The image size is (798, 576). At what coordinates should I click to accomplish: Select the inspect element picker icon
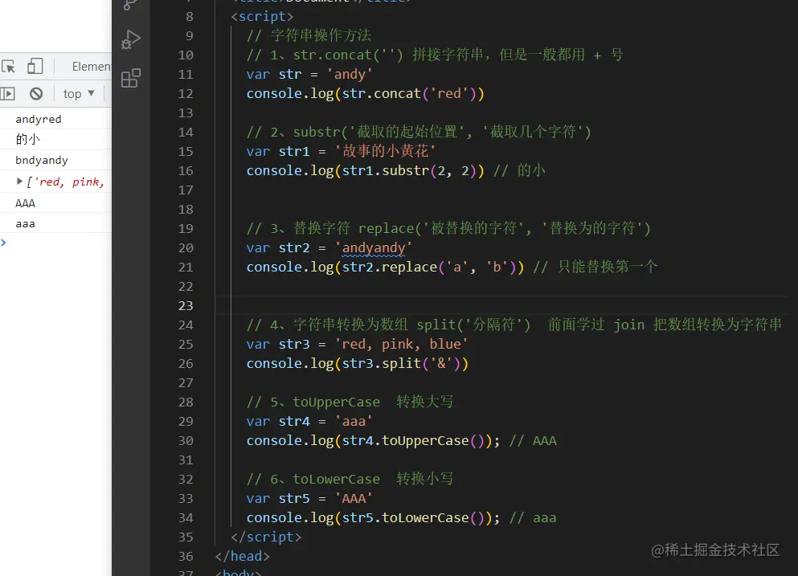click(x=8, y=67)
